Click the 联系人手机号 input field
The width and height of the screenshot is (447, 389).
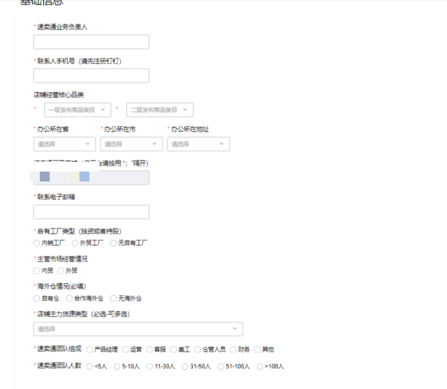click(91, 76)
